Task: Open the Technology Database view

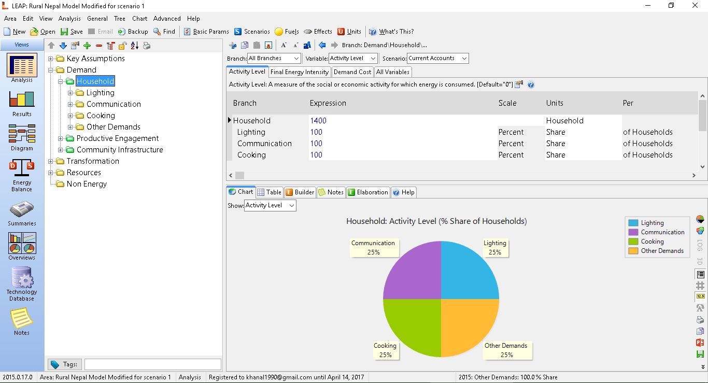Action: pos(22,284)
